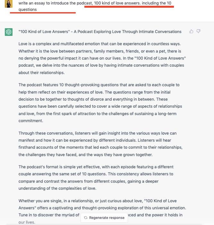The width and height of the screenshot is (214, 225).
Task: Click the circular arrow regenerate icon
Action: coord(86,218)
